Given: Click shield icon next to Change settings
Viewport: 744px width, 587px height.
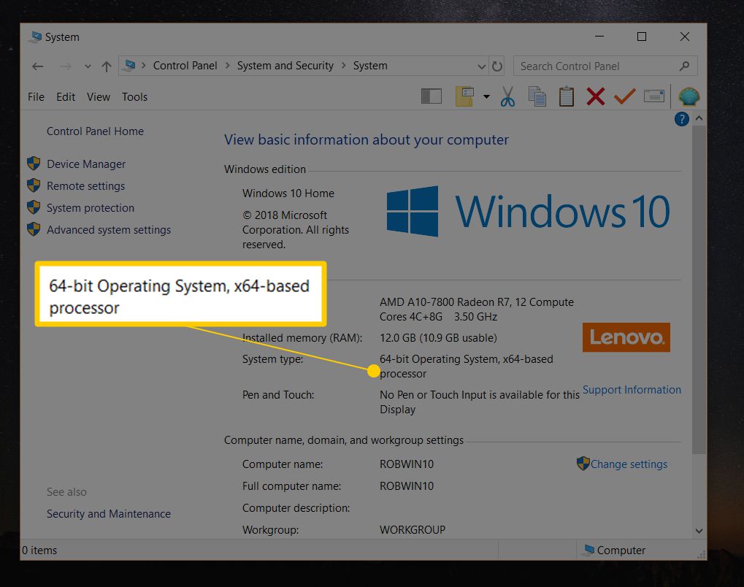Looking at the screenshot, I should (x=583, y=463).
